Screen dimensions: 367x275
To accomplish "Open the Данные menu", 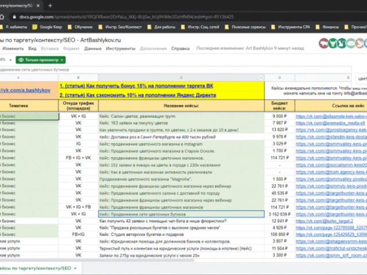I will pos(93,48).
